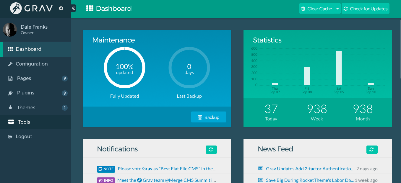Viewport: 401px width, 183px height.
Task: Click the Grav logo
Action: [31, 8]
